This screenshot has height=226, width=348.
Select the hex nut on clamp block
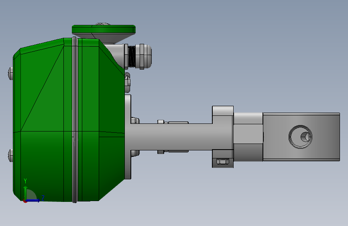[223, 161]
